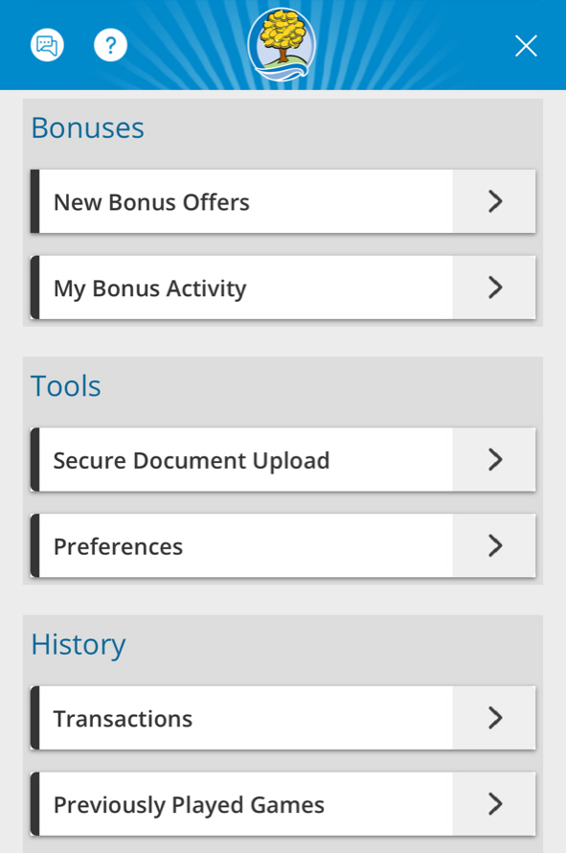Select the tree logo in the header
Image resolution: width=566 pixels, height=853 pixels.
pos(281,44)
